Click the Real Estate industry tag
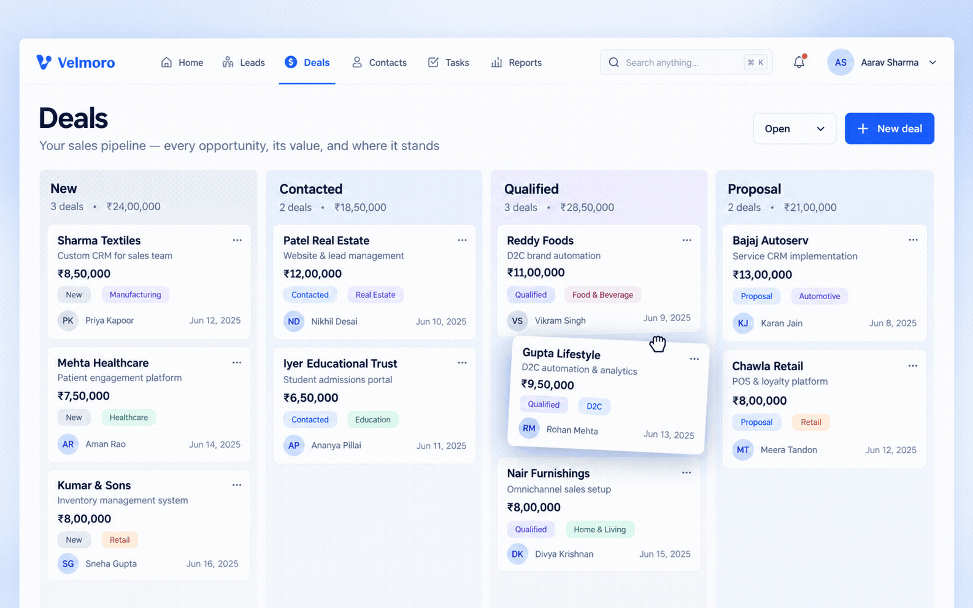973x608 pixels. click(x=375, y=295)
